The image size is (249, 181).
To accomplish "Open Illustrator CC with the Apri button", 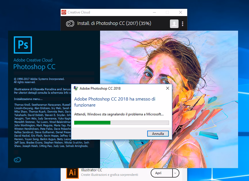I will (158, 173).
